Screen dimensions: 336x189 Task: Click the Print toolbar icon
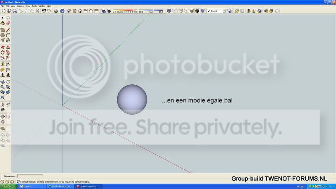click(x=56, y=11)
